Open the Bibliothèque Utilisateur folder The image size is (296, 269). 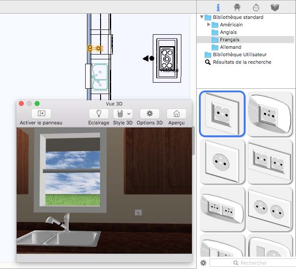click(239, 55)
